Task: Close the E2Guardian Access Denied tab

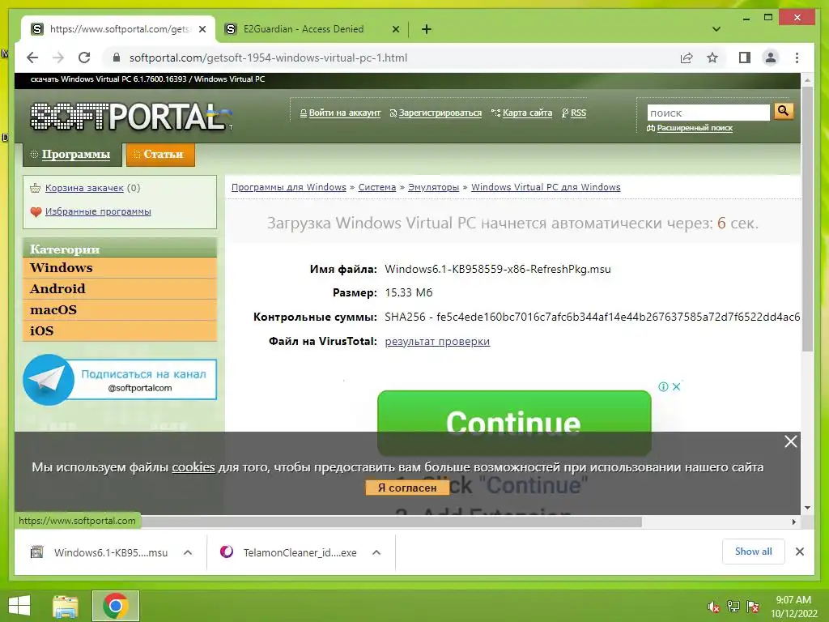Action: pos(395,29)
